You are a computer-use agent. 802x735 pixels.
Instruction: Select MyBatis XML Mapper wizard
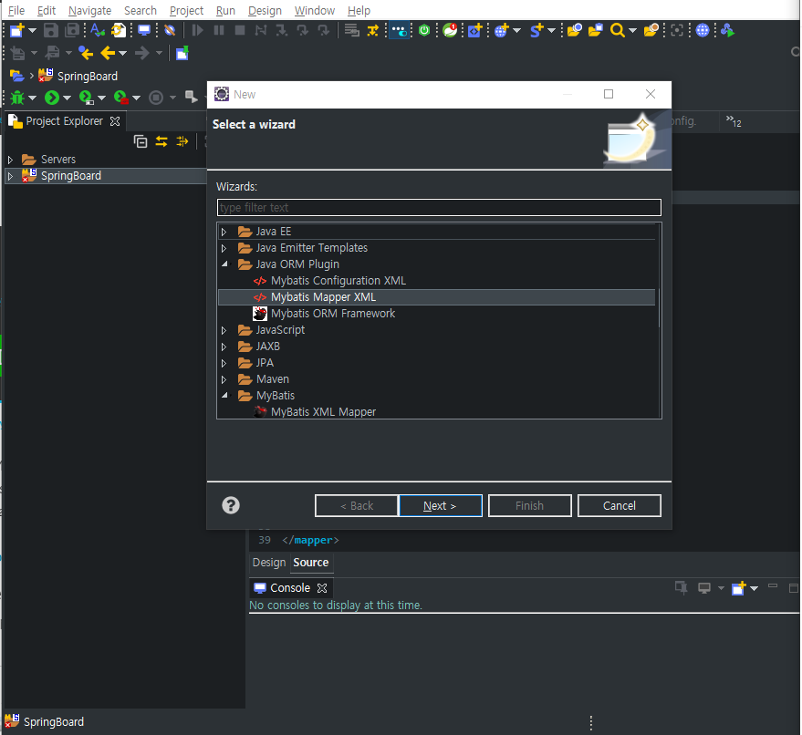(x=323, y=412)
